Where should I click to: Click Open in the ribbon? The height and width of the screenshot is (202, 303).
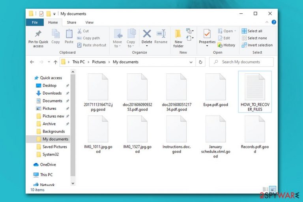(x=227, y=31)
